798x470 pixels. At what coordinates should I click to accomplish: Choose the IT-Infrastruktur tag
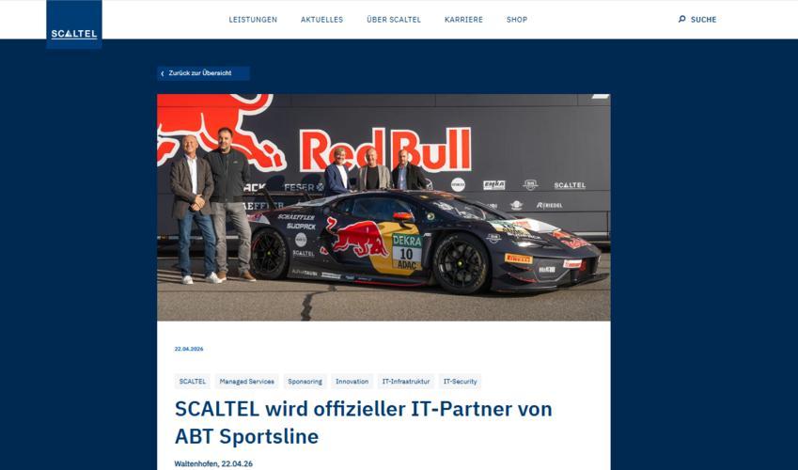(406, 382)
